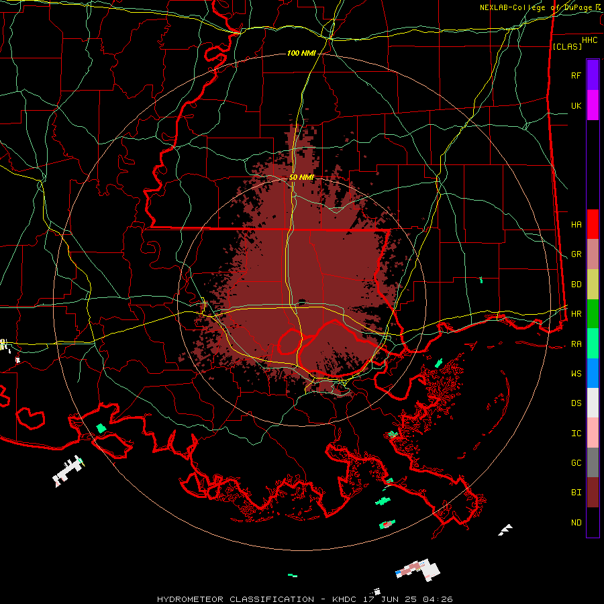
Task: Click the RF purple legend swatch
Action: click(x=593, y=75)
